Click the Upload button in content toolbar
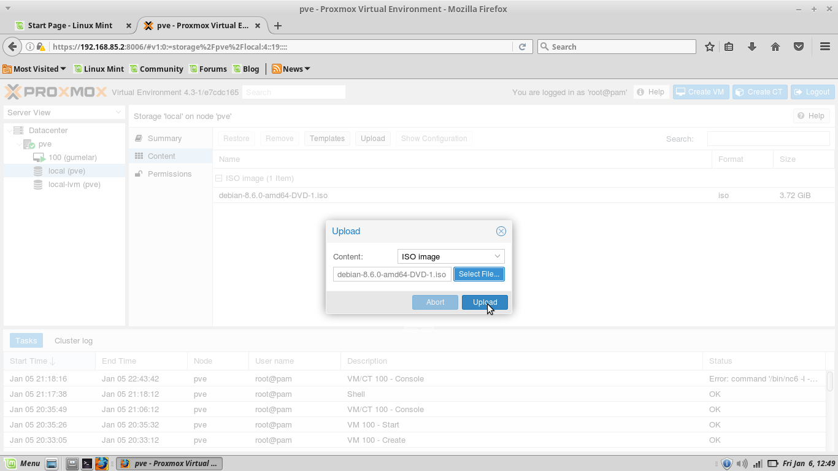 point(372,139)
